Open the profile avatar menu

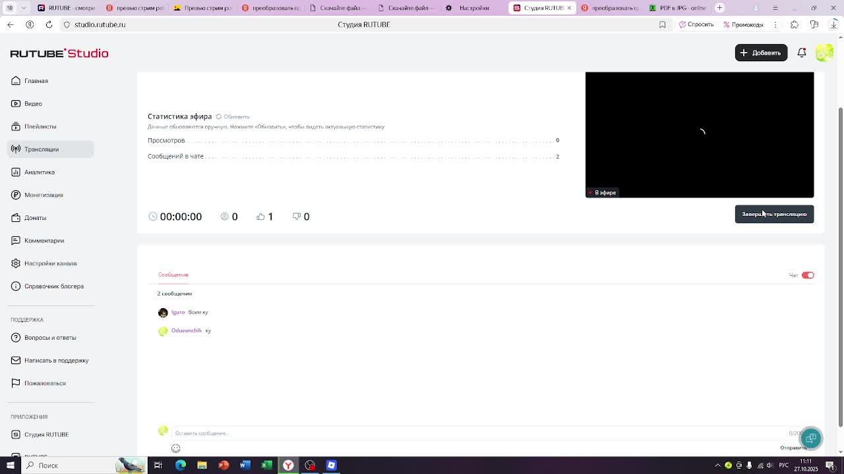(x=824, y=53)
